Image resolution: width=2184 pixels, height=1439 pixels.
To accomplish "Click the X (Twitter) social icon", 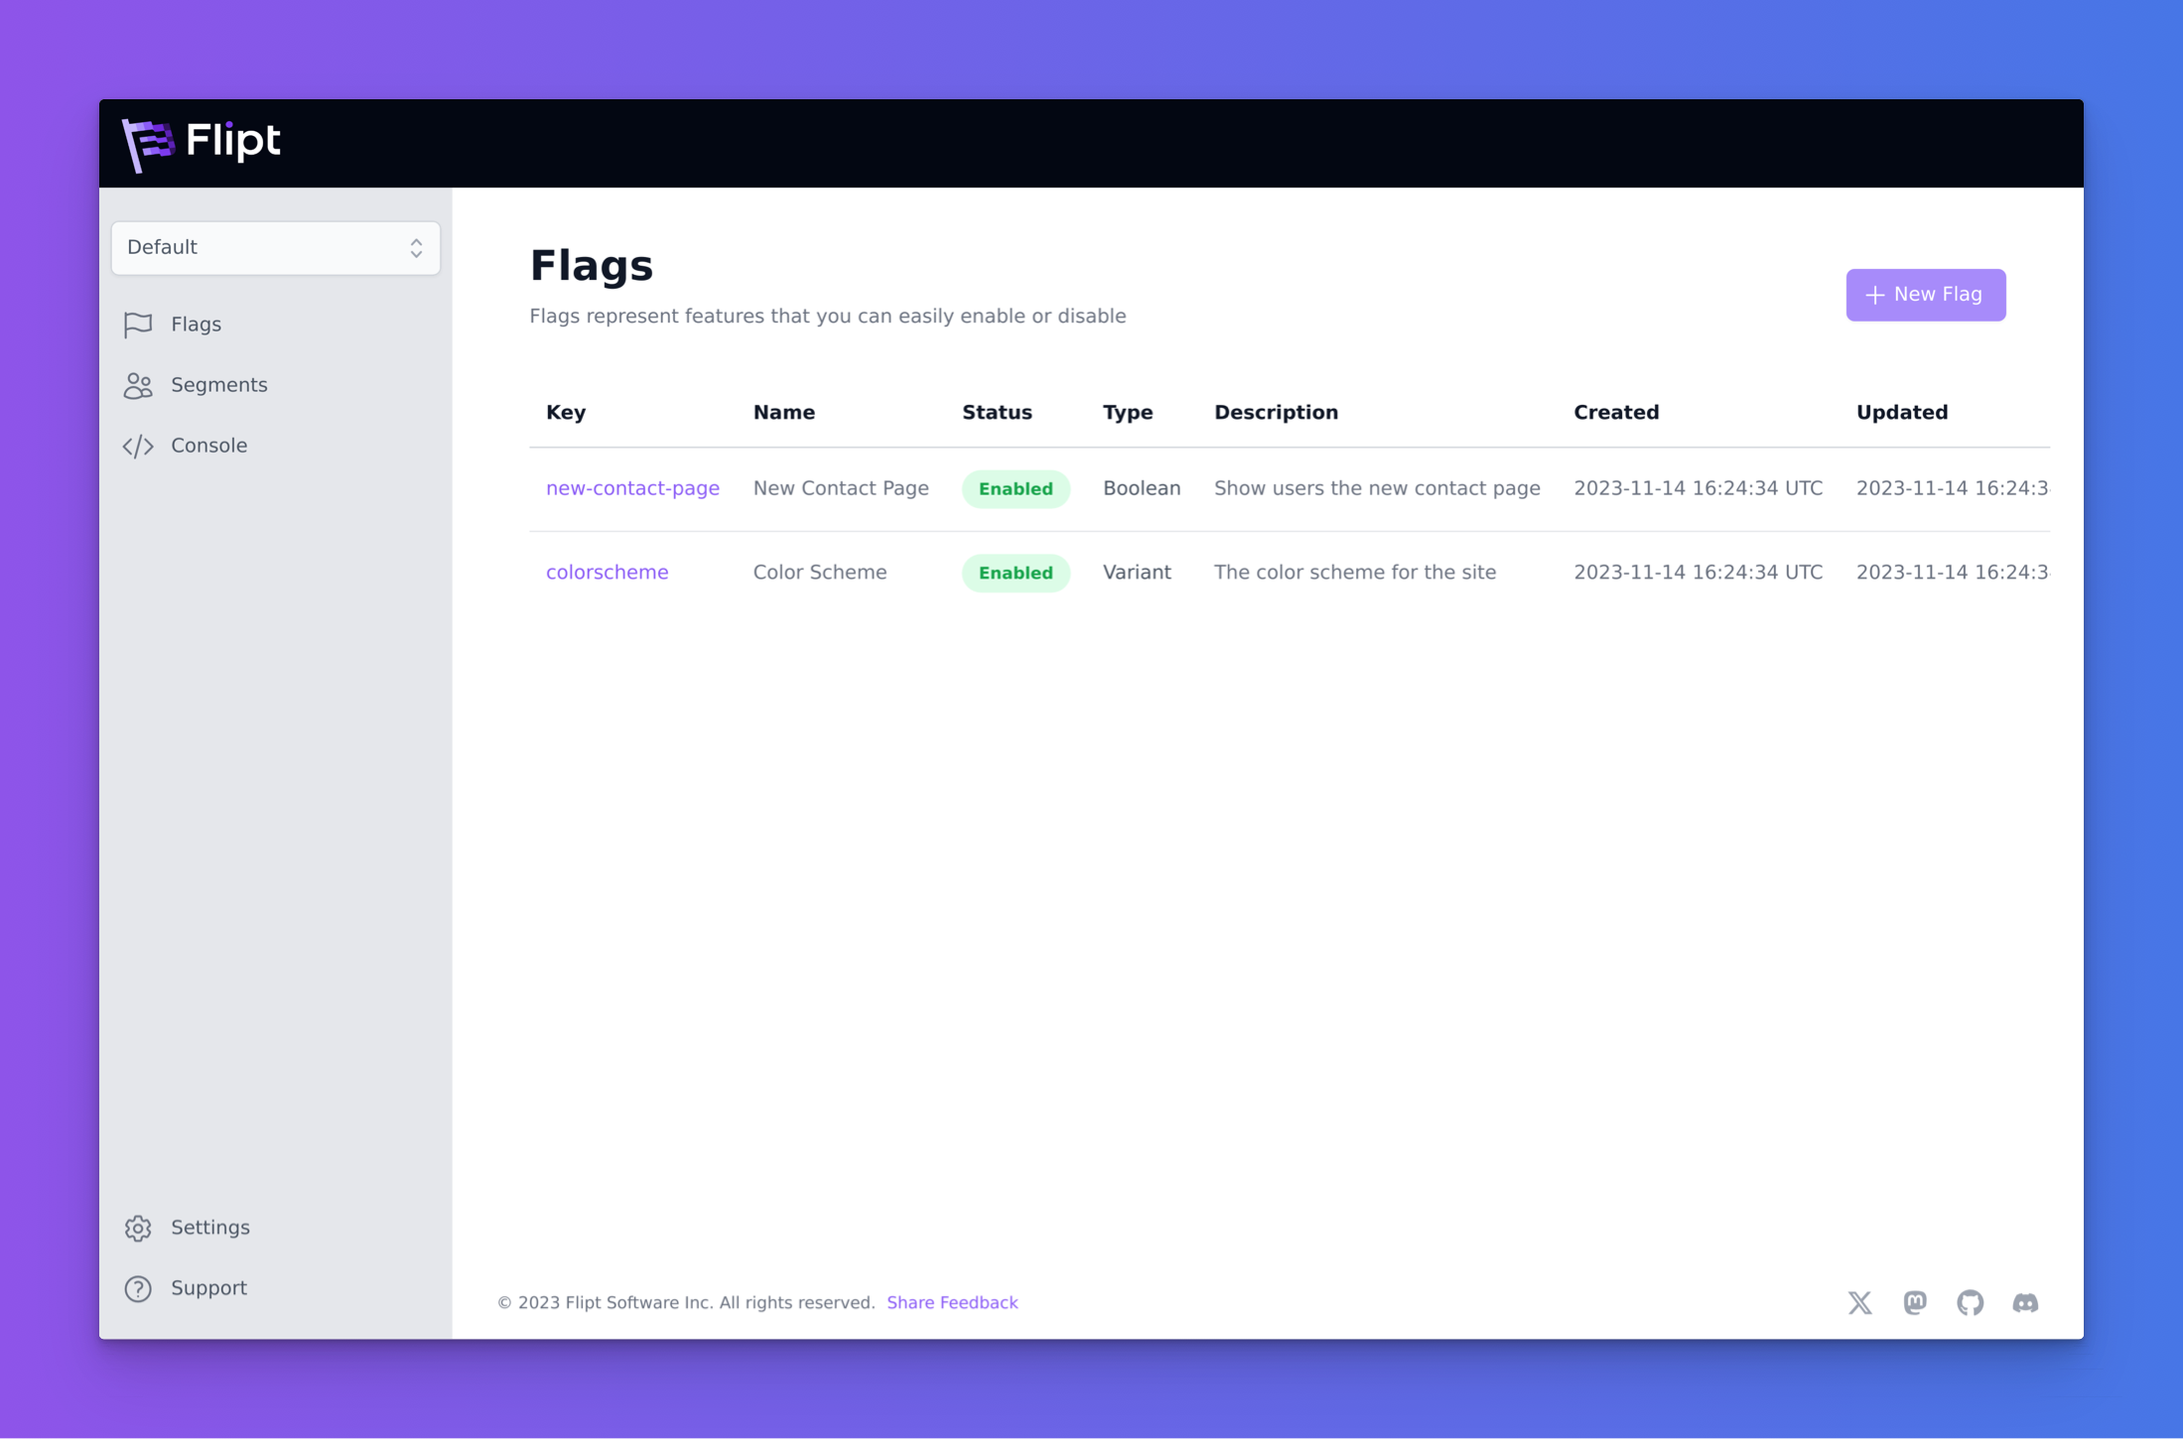I will pyautogui.click(x=1856, y=1302).
